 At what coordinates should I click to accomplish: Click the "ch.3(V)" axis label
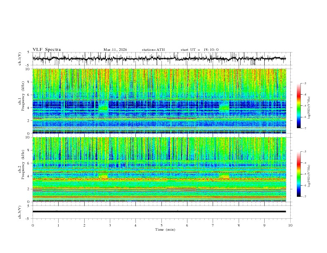(20, 212)
